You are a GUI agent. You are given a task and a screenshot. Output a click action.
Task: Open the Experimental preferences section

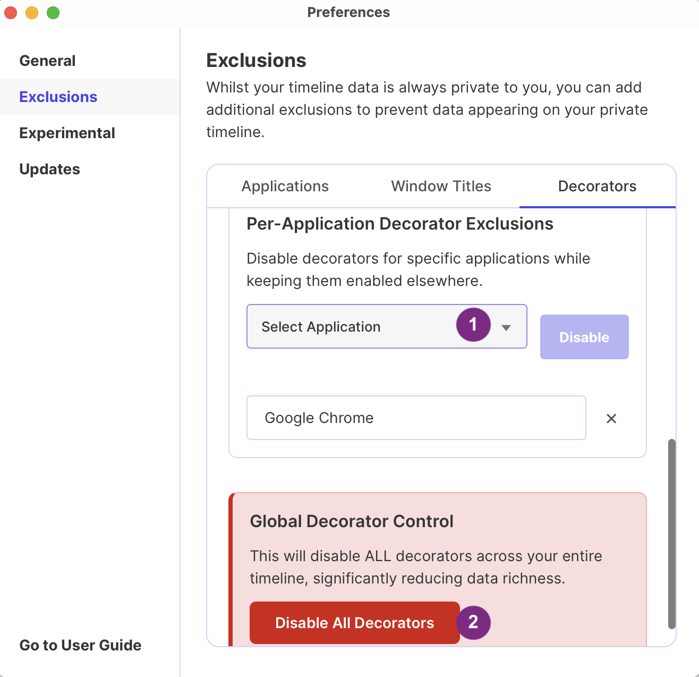point(67,133)
